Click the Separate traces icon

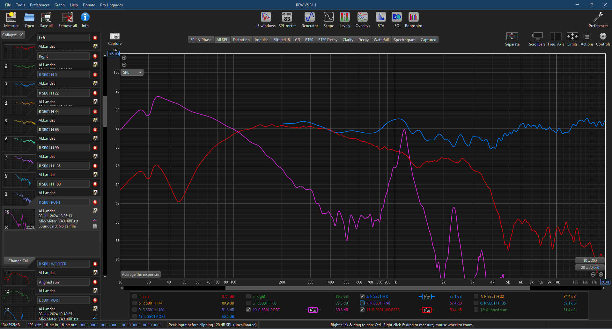click(x=512, y=39)
